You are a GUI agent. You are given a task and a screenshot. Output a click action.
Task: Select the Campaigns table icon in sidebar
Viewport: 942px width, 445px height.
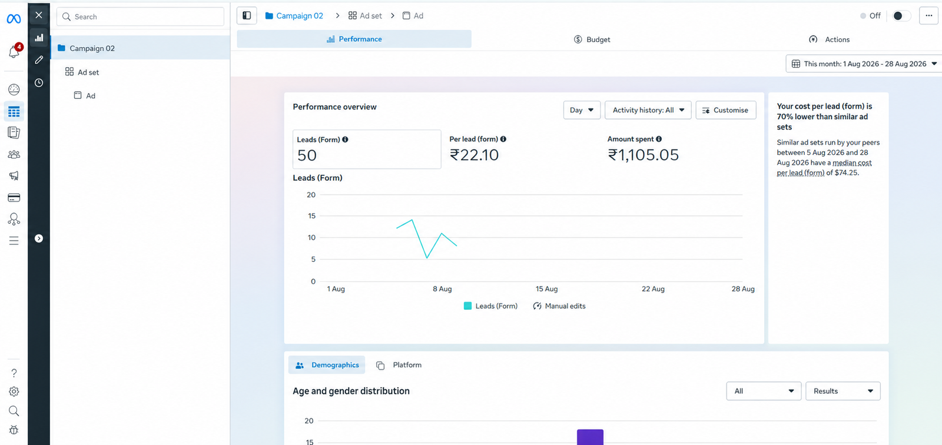point(14,111)
